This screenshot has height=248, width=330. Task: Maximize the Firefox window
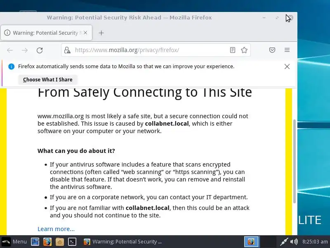tap(277, 18)
